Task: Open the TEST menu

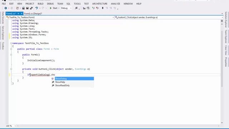Action: [x=86, y=4]
